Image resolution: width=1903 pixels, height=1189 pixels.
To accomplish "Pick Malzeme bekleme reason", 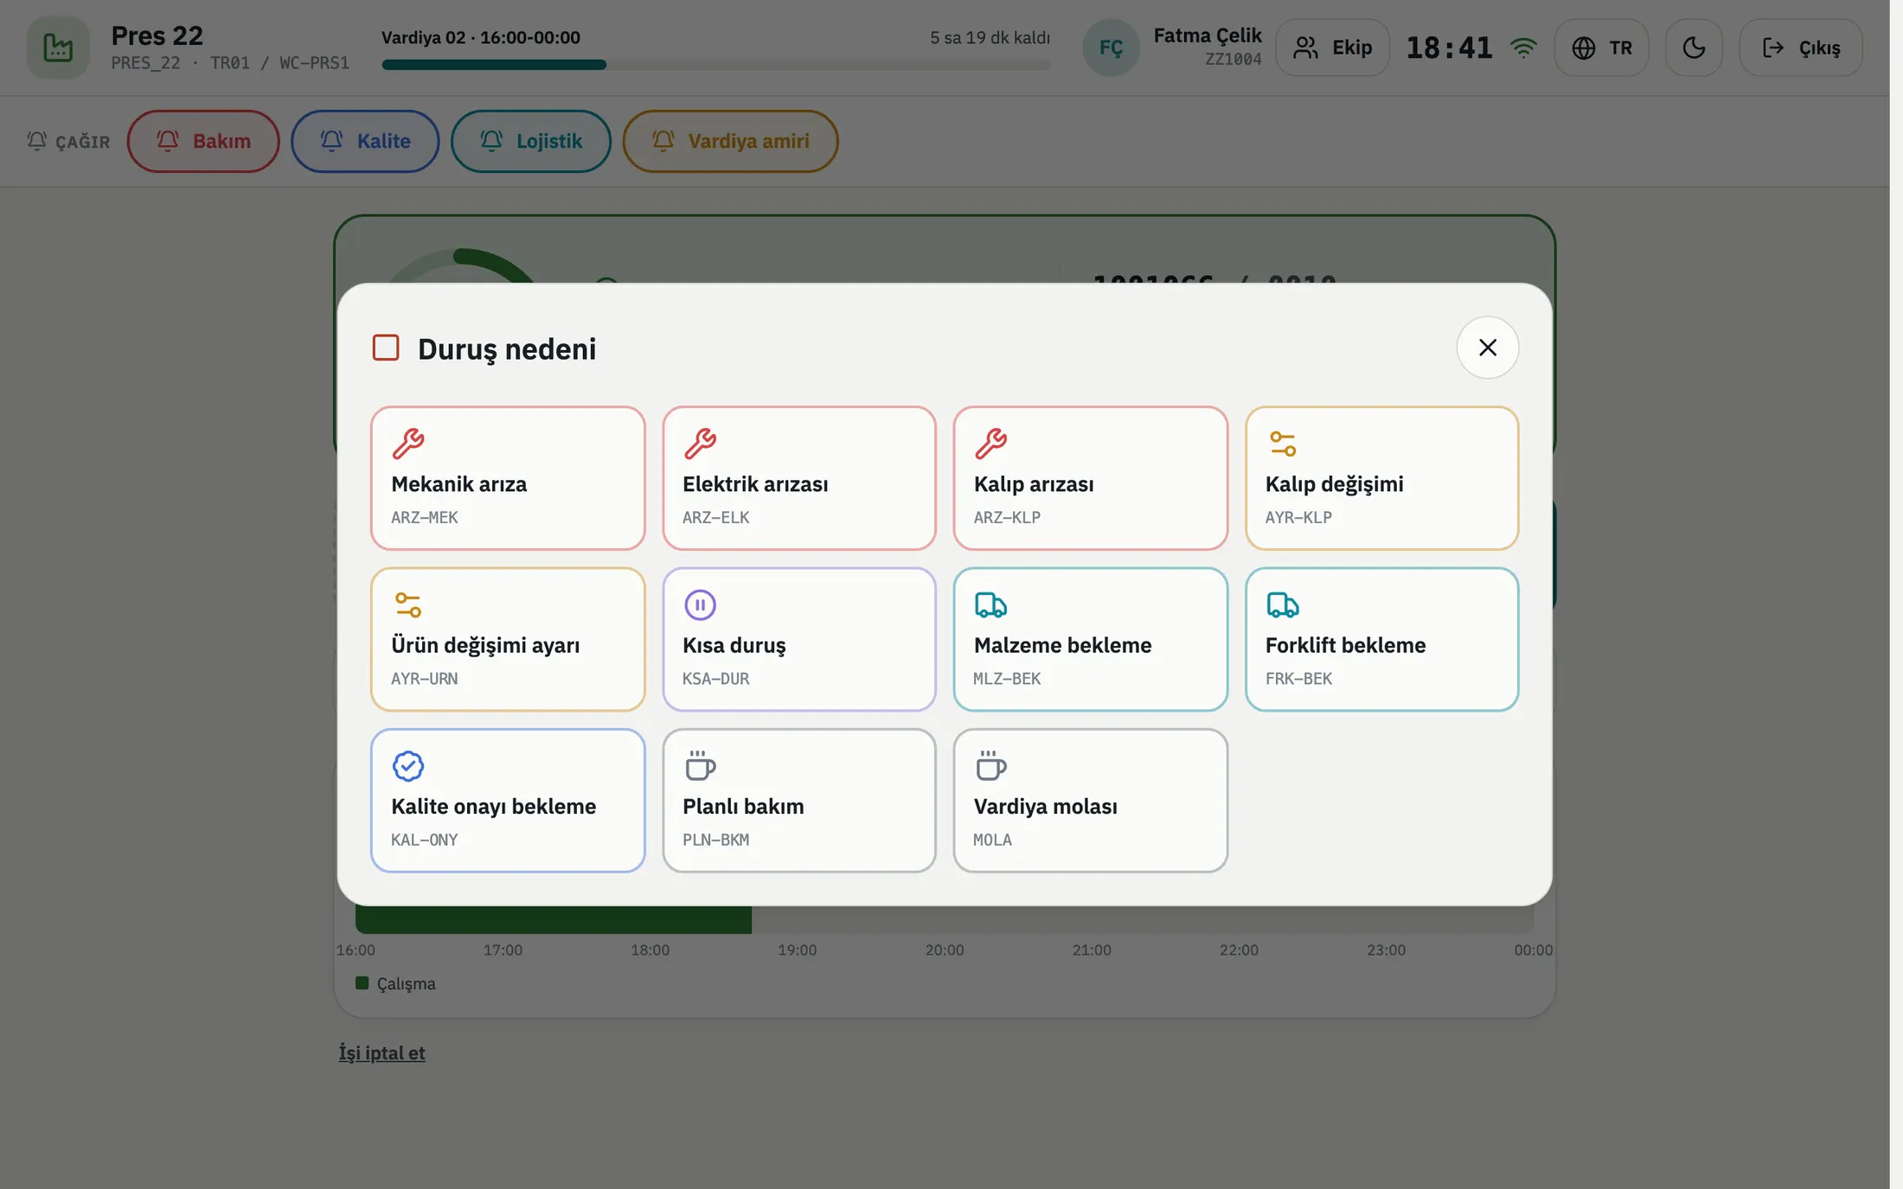I will pyautogui.click(x=1090, y=639).
